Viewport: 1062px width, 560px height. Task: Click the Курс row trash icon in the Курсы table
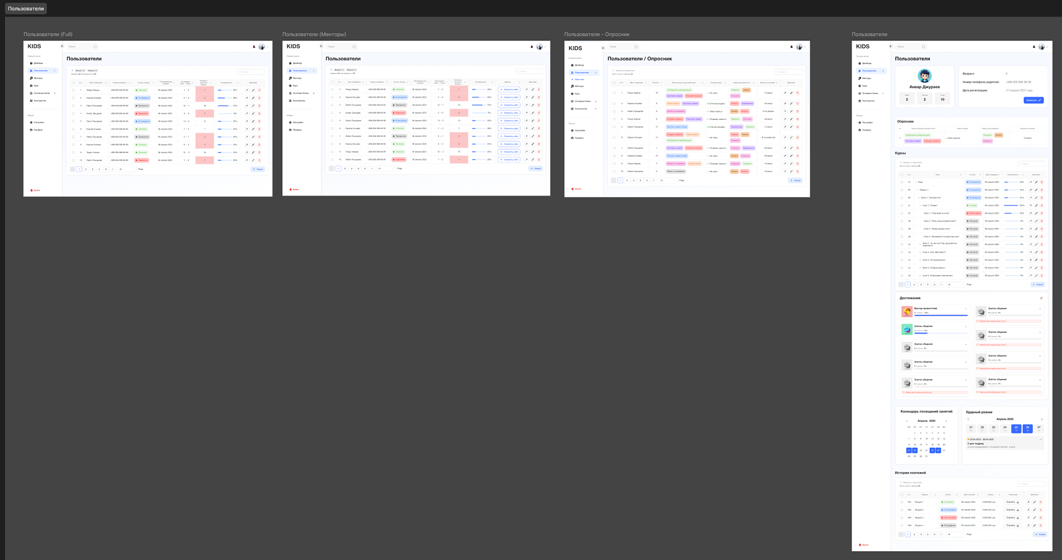[1042, 182]
